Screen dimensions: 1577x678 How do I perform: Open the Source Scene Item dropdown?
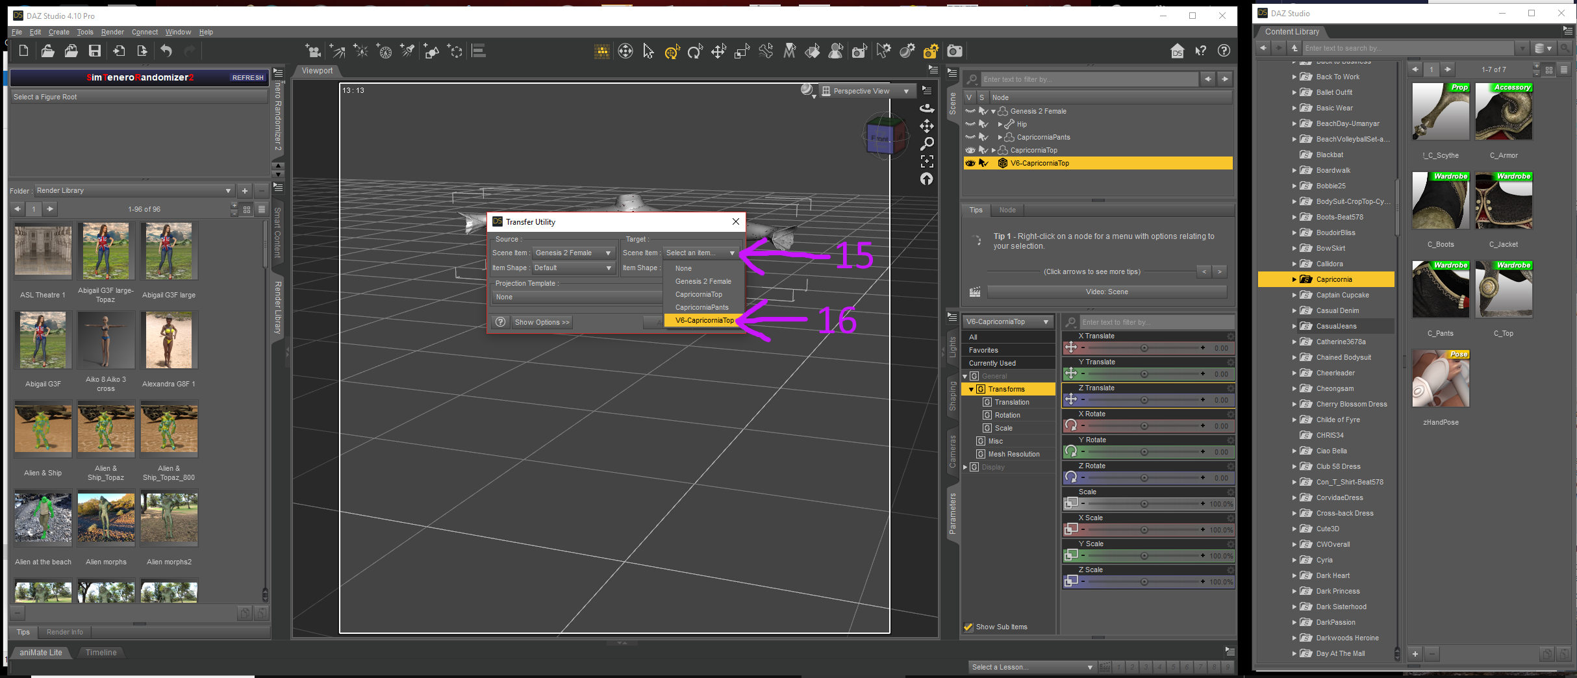click(x=573, y=253)
